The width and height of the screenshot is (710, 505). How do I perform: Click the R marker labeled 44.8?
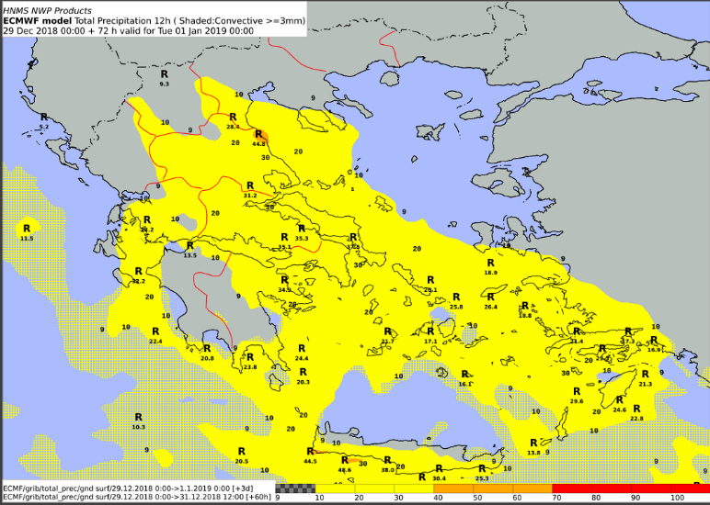pyautogui.click(x=258, y=135)
